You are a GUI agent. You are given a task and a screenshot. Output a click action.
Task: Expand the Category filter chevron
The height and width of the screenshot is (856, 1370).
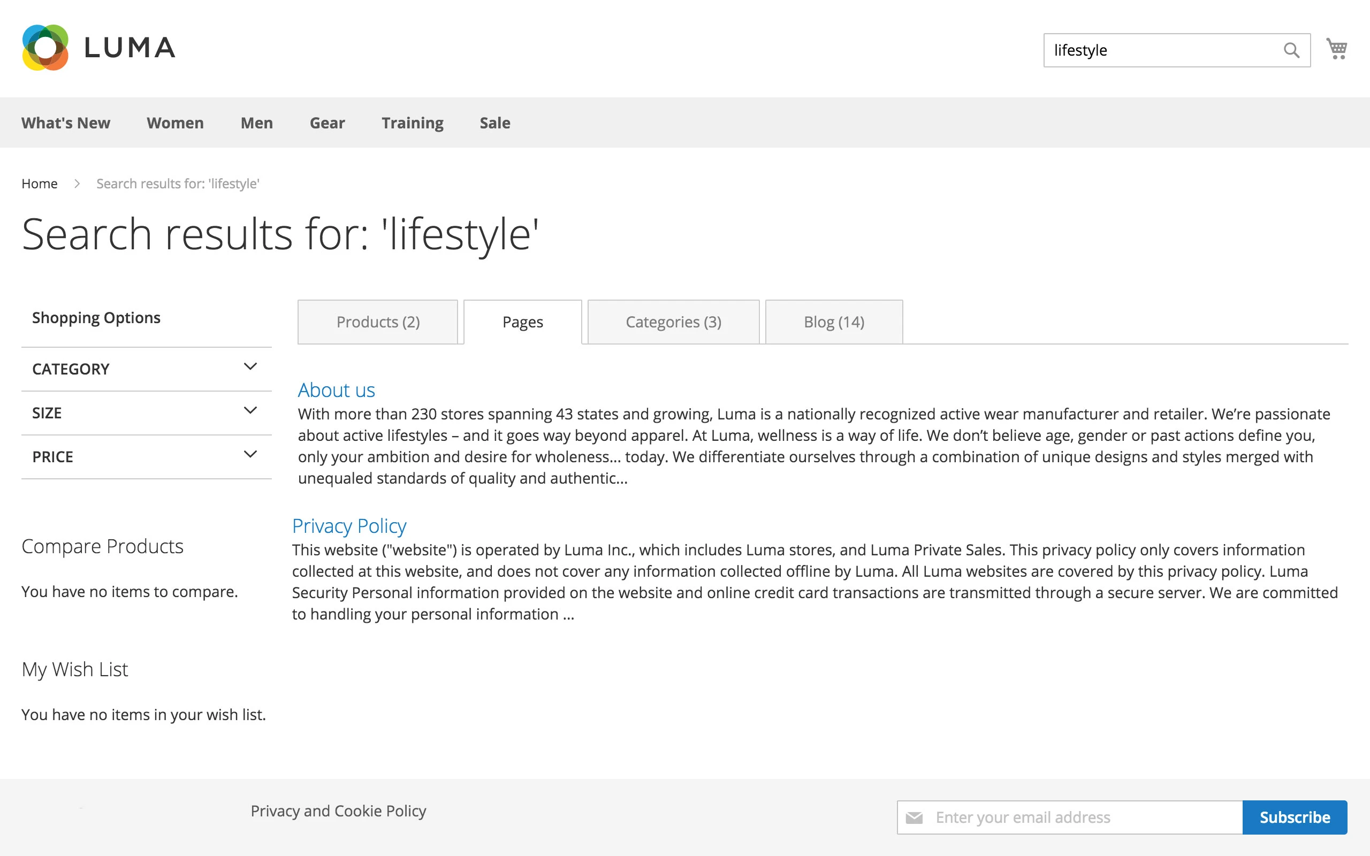(250, 367)
